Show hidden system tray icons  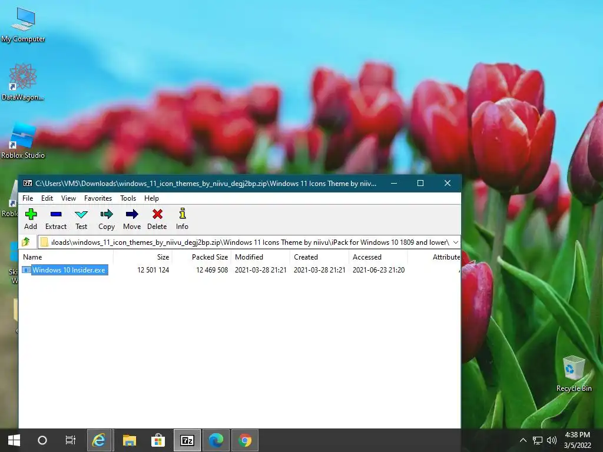[x=523, y=440]
